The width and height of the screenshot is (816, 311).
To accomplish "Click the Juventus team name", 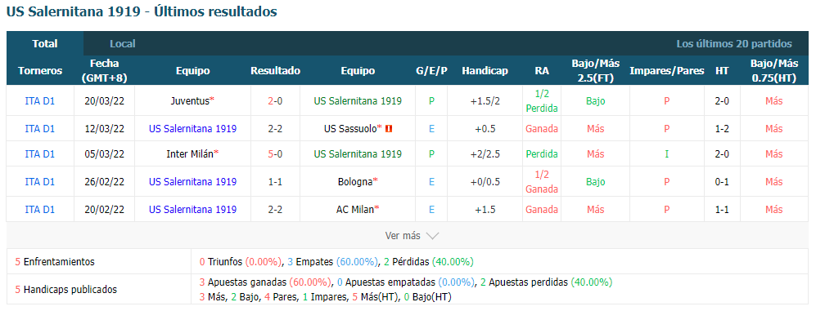I will 189,101.
